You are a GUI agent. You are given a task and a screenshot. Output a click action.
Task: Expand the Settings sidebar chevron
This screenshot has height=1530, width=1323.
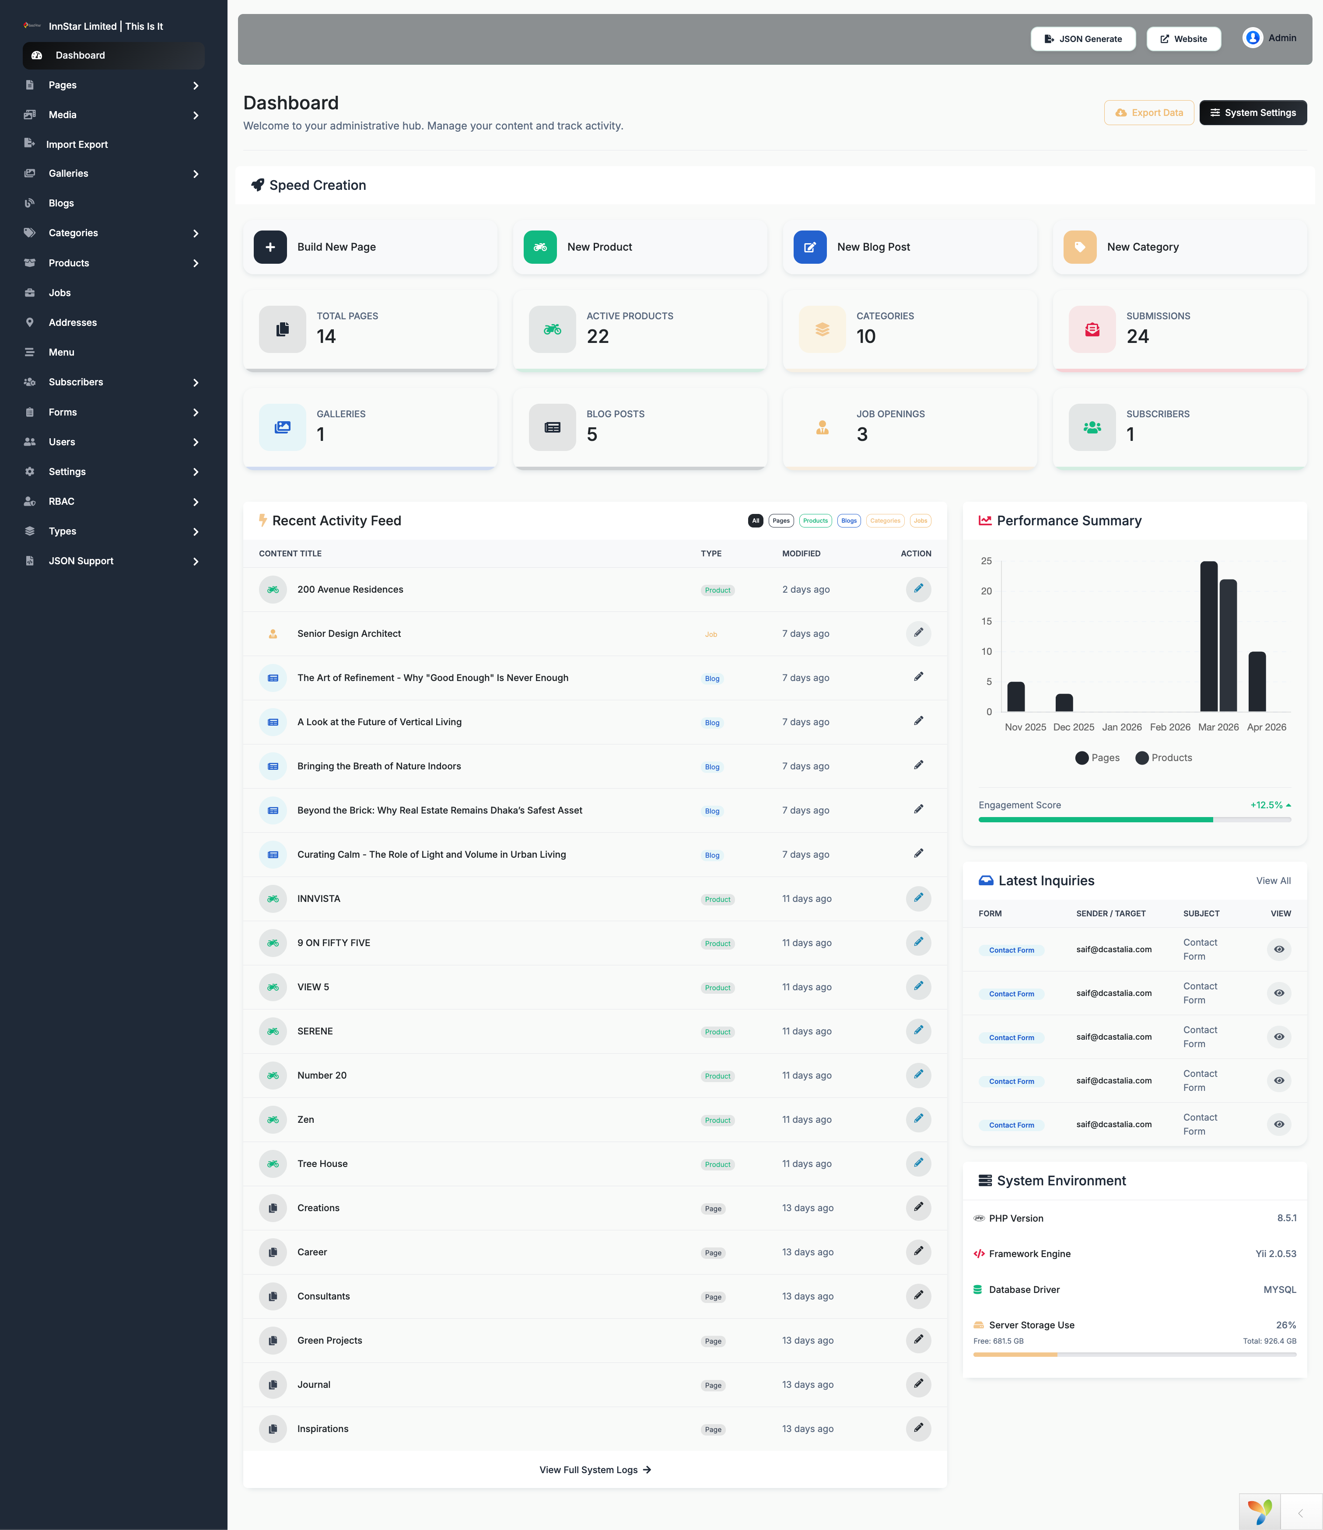pyautogui.click(x=196, y=472)
